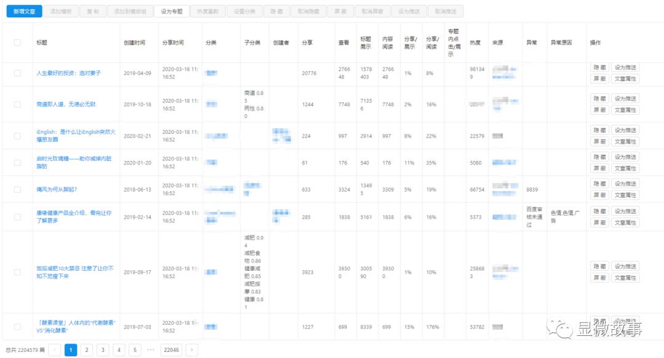Check the 酵素课堂 row checkbox
Image resolution: width=664 pixels, height=358 pixels.
[17, 327]
